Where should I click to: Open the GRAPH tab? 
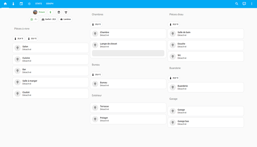(x=50, y=4)
